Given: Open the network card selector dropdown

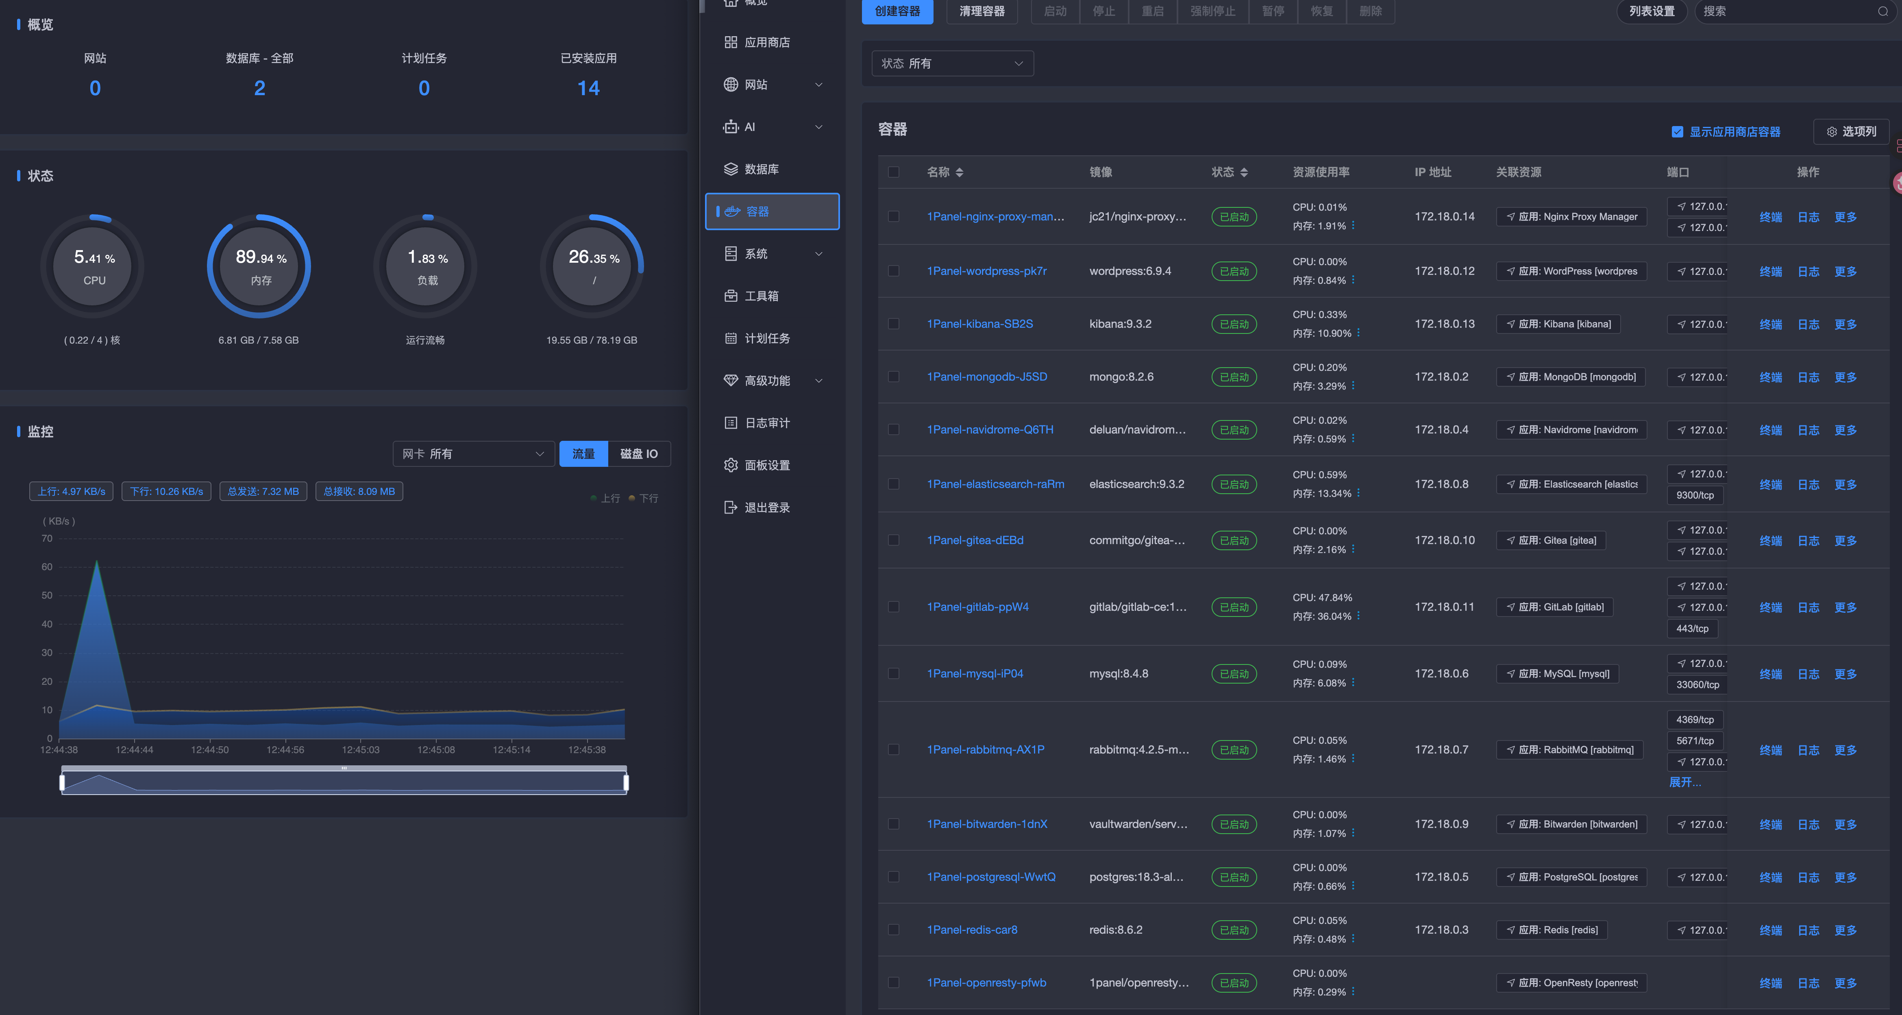Looking at the screenshot, I should (472, 453).
